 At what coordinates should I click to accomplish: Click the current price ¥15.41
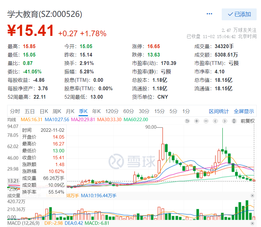tap(31, 30)
